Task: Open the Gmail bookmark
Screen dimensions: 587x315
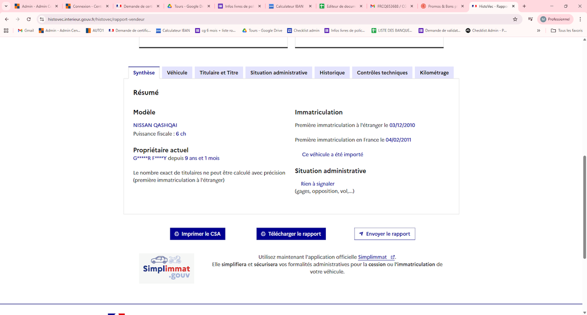Action: point(26,30)
